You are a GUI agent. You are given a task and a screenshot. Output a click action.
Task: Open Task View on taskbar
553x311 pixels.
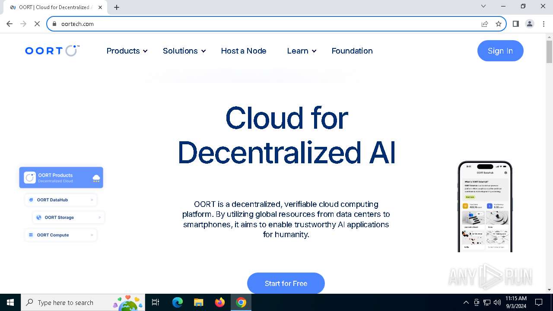[x=156, y=302]
